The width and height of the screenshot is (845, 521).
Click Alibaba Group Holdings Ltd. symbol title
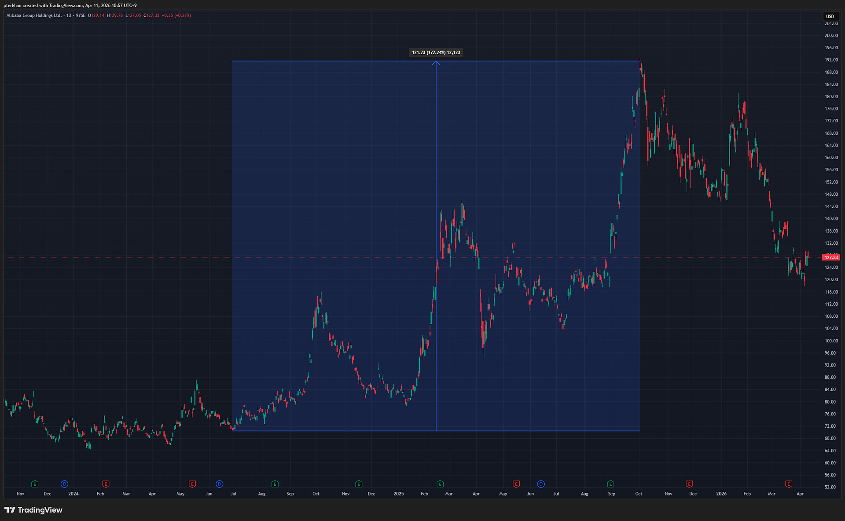coord(34,15)
